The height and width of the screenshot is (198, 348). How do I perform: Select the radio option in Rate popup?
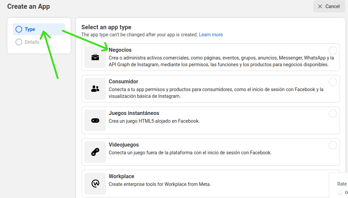pyautogui.click(x=340, y=193)
